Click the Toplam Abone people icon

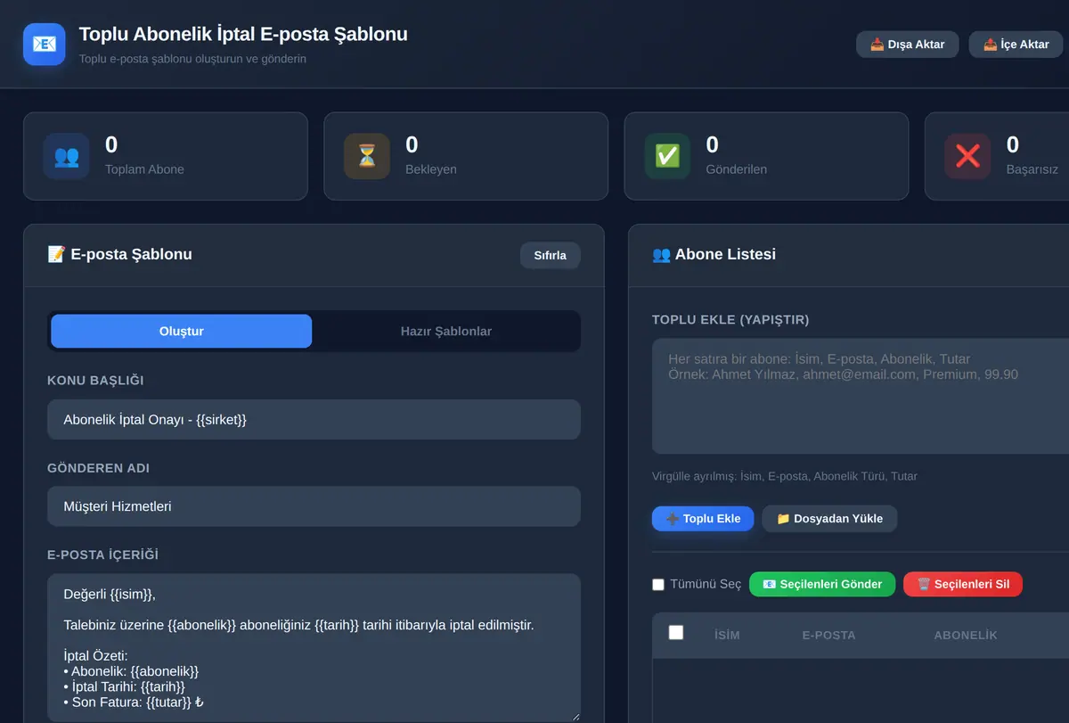click(66, 156)
